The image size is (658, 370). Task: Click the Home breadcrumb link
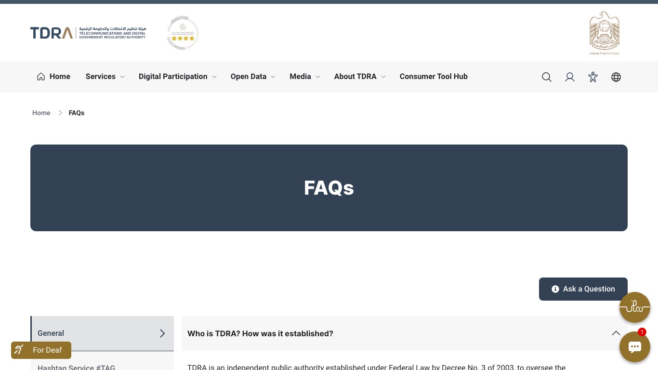point(41,113)
